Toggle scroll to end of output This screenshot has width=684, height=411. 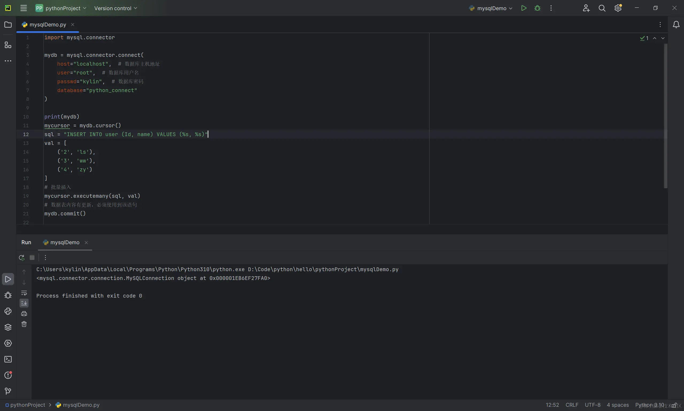click(24, 303)
